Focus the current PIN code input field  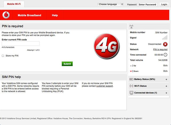tap(21, 44)
